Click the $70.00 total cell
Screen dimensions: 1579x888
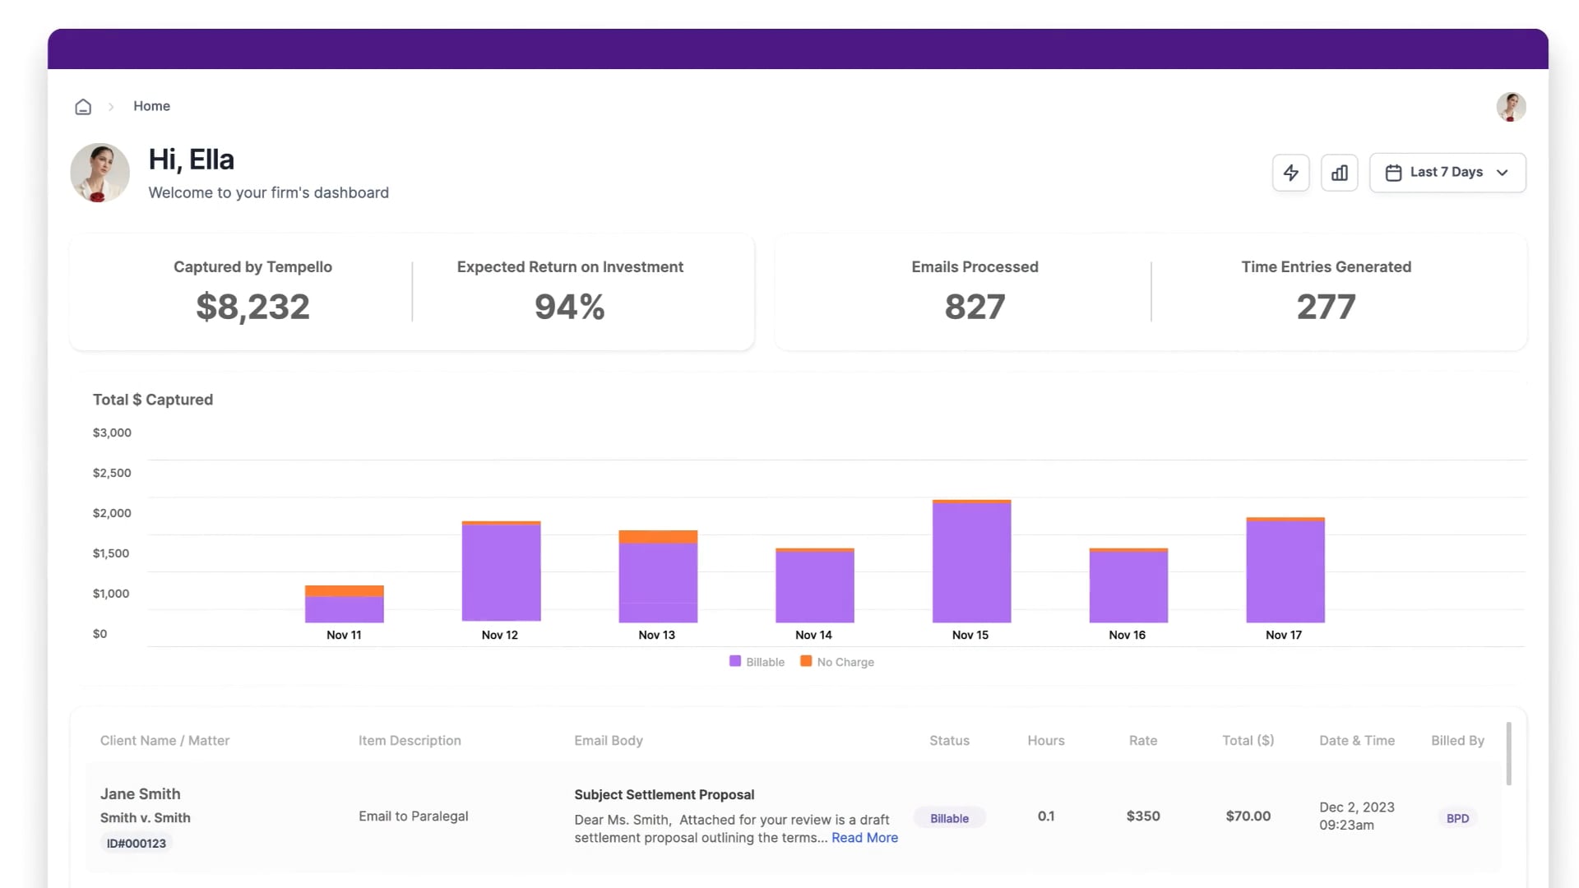[x=1248, y=816]
